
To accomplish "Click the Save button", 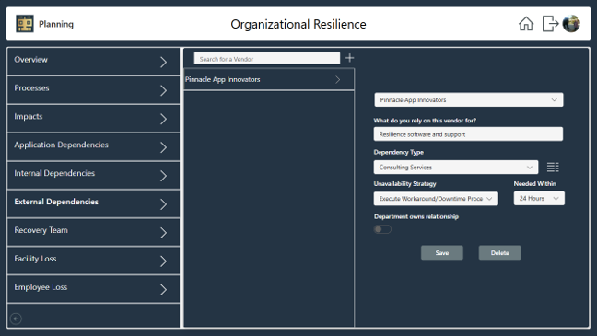I will point(442,252).
